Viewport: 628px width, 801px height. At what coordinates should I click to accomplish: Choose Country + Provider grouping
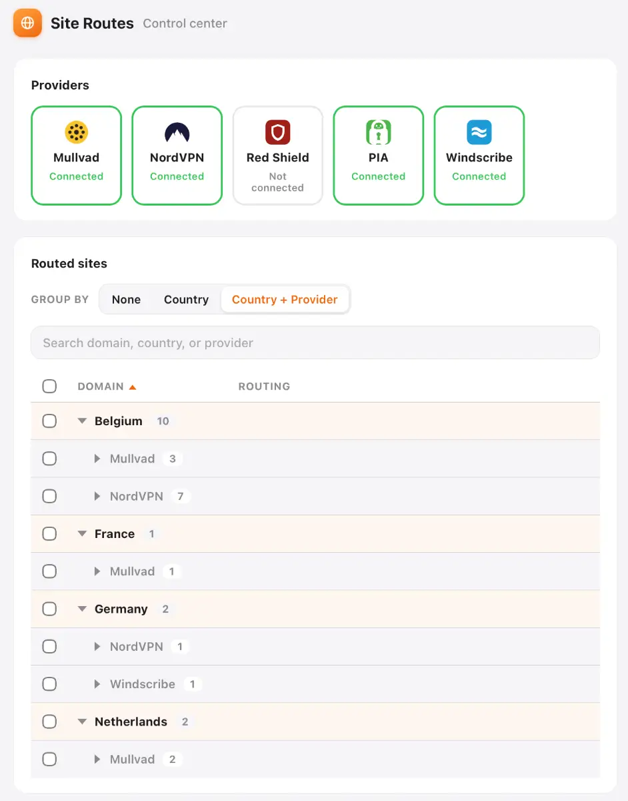pos(285,300)
